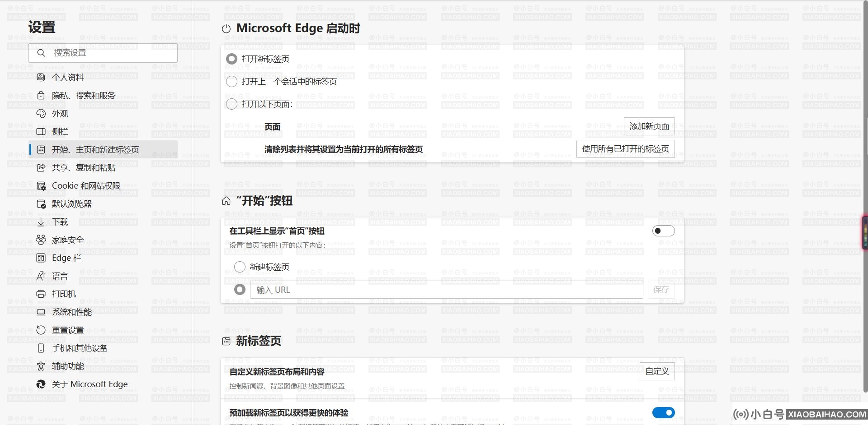Click the Languages icon
This screenshot has height=425, width=868.
coord(41,276)
